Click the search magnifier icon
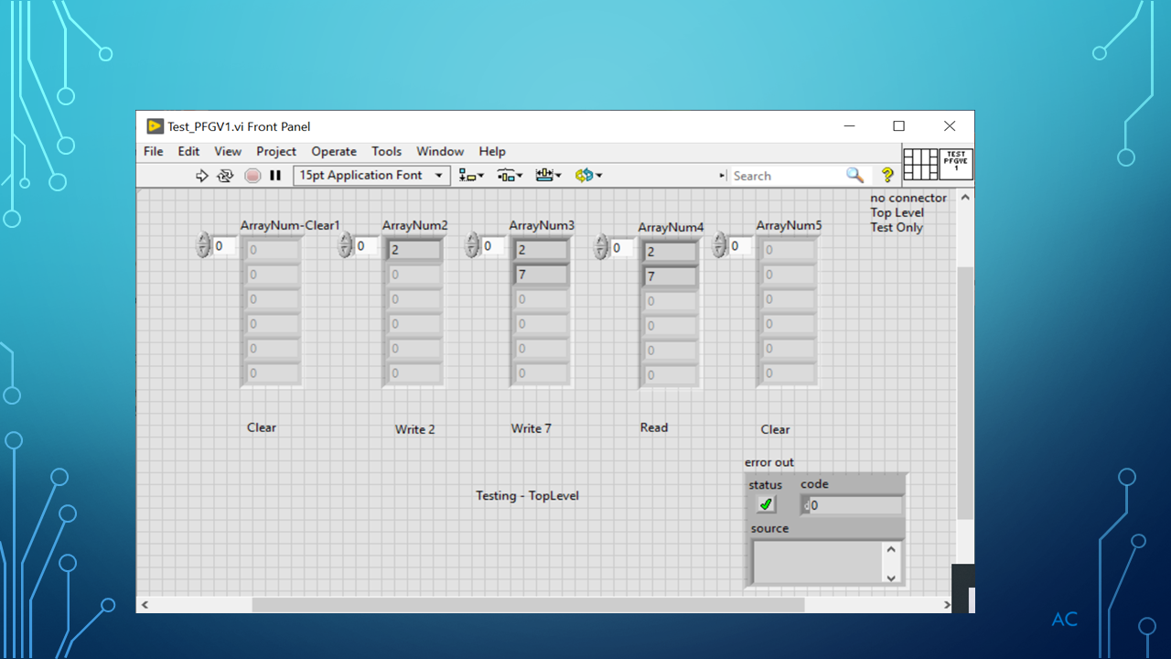Viewport: 1171px width, 659px height. (x=854, y=176)
